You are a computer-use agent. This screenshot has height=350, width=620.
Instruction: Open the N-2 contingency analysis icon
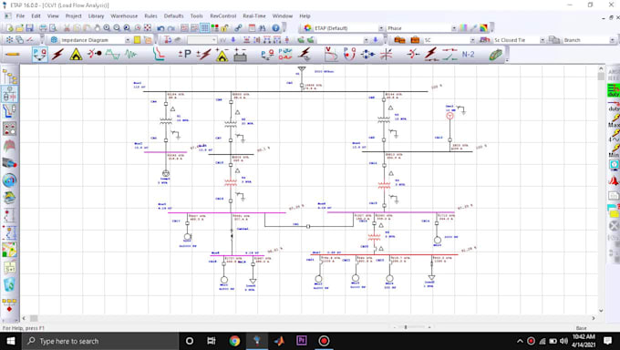pos(468,54)
